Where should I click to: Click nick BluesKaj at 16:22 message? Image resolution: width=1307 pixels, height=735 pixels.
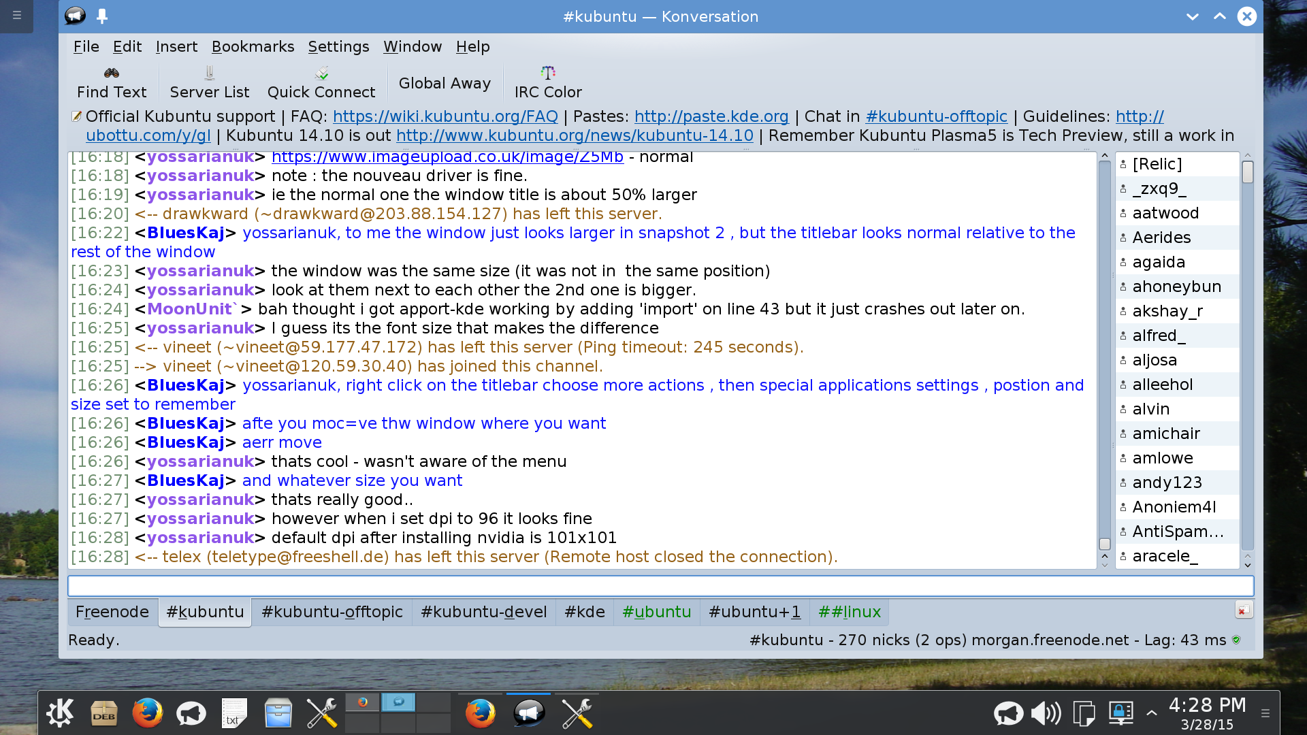pos(186,233)
